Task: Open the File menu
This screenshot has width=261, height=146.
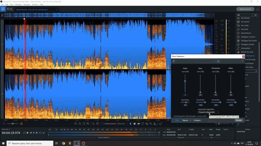Action: pyautogui.click(x=2, y=4)
